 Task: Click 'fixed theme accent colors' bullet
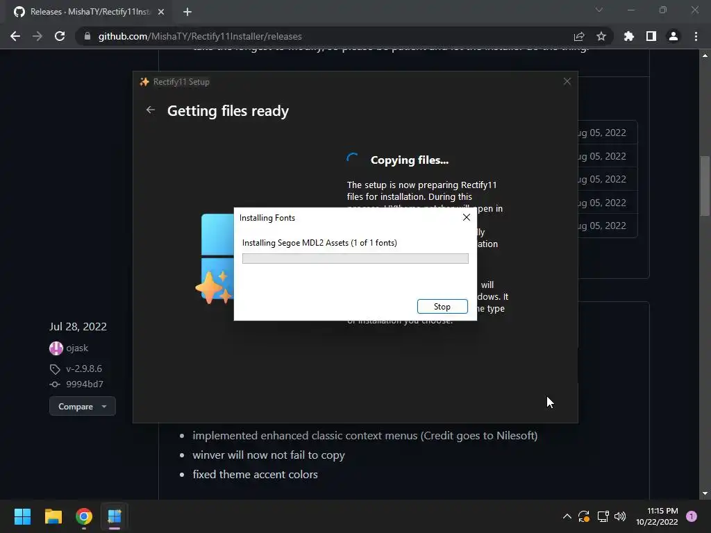[255, 474]
